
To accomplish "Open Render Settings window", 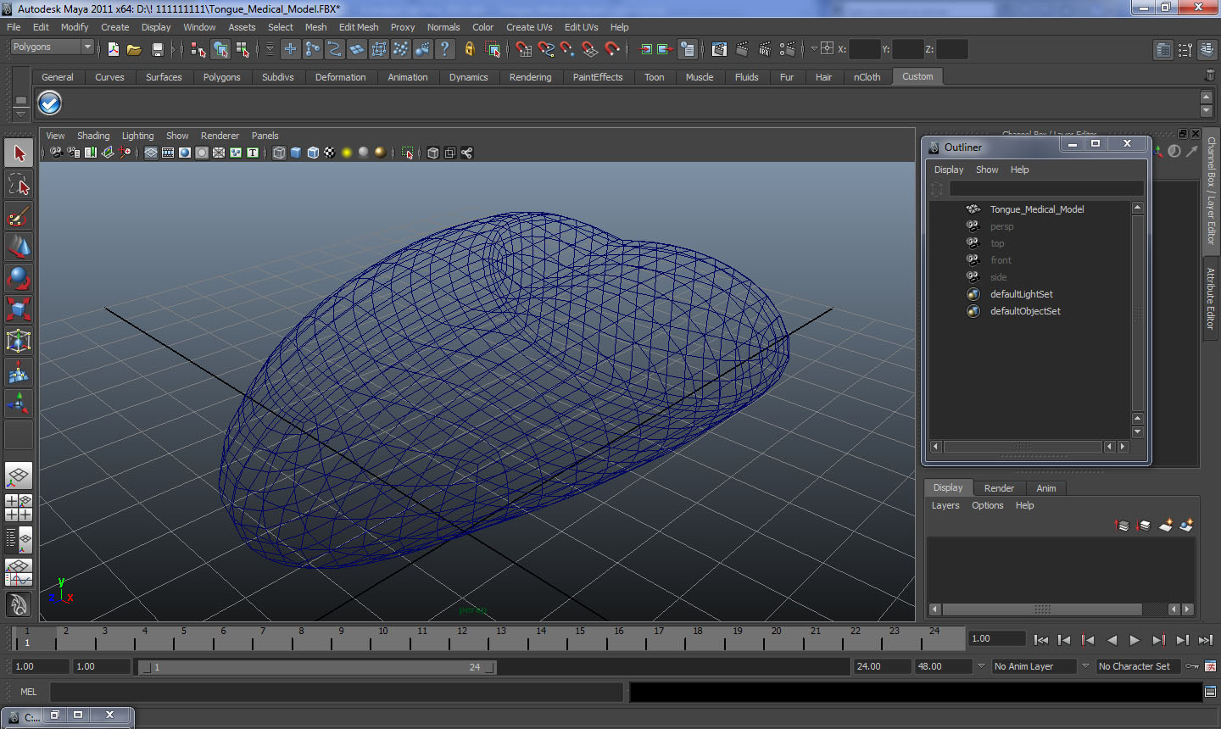I will 788,49.
